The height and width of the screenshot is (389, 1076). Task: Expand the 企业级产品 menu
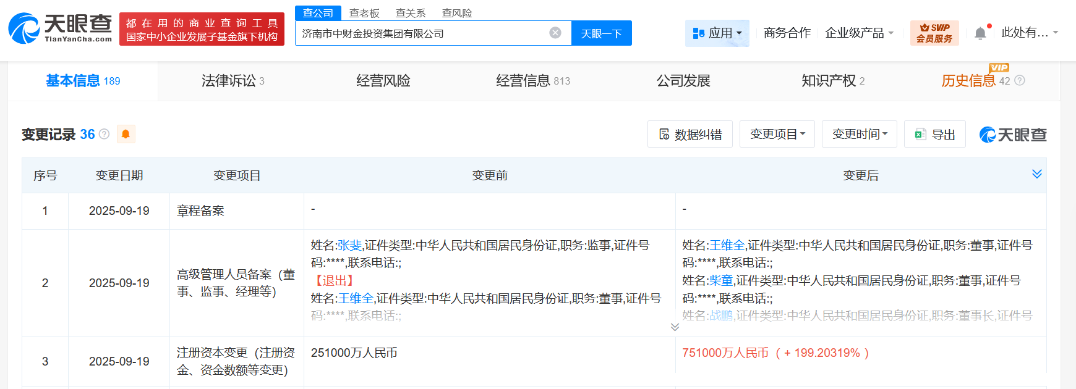tap(859, 33)
